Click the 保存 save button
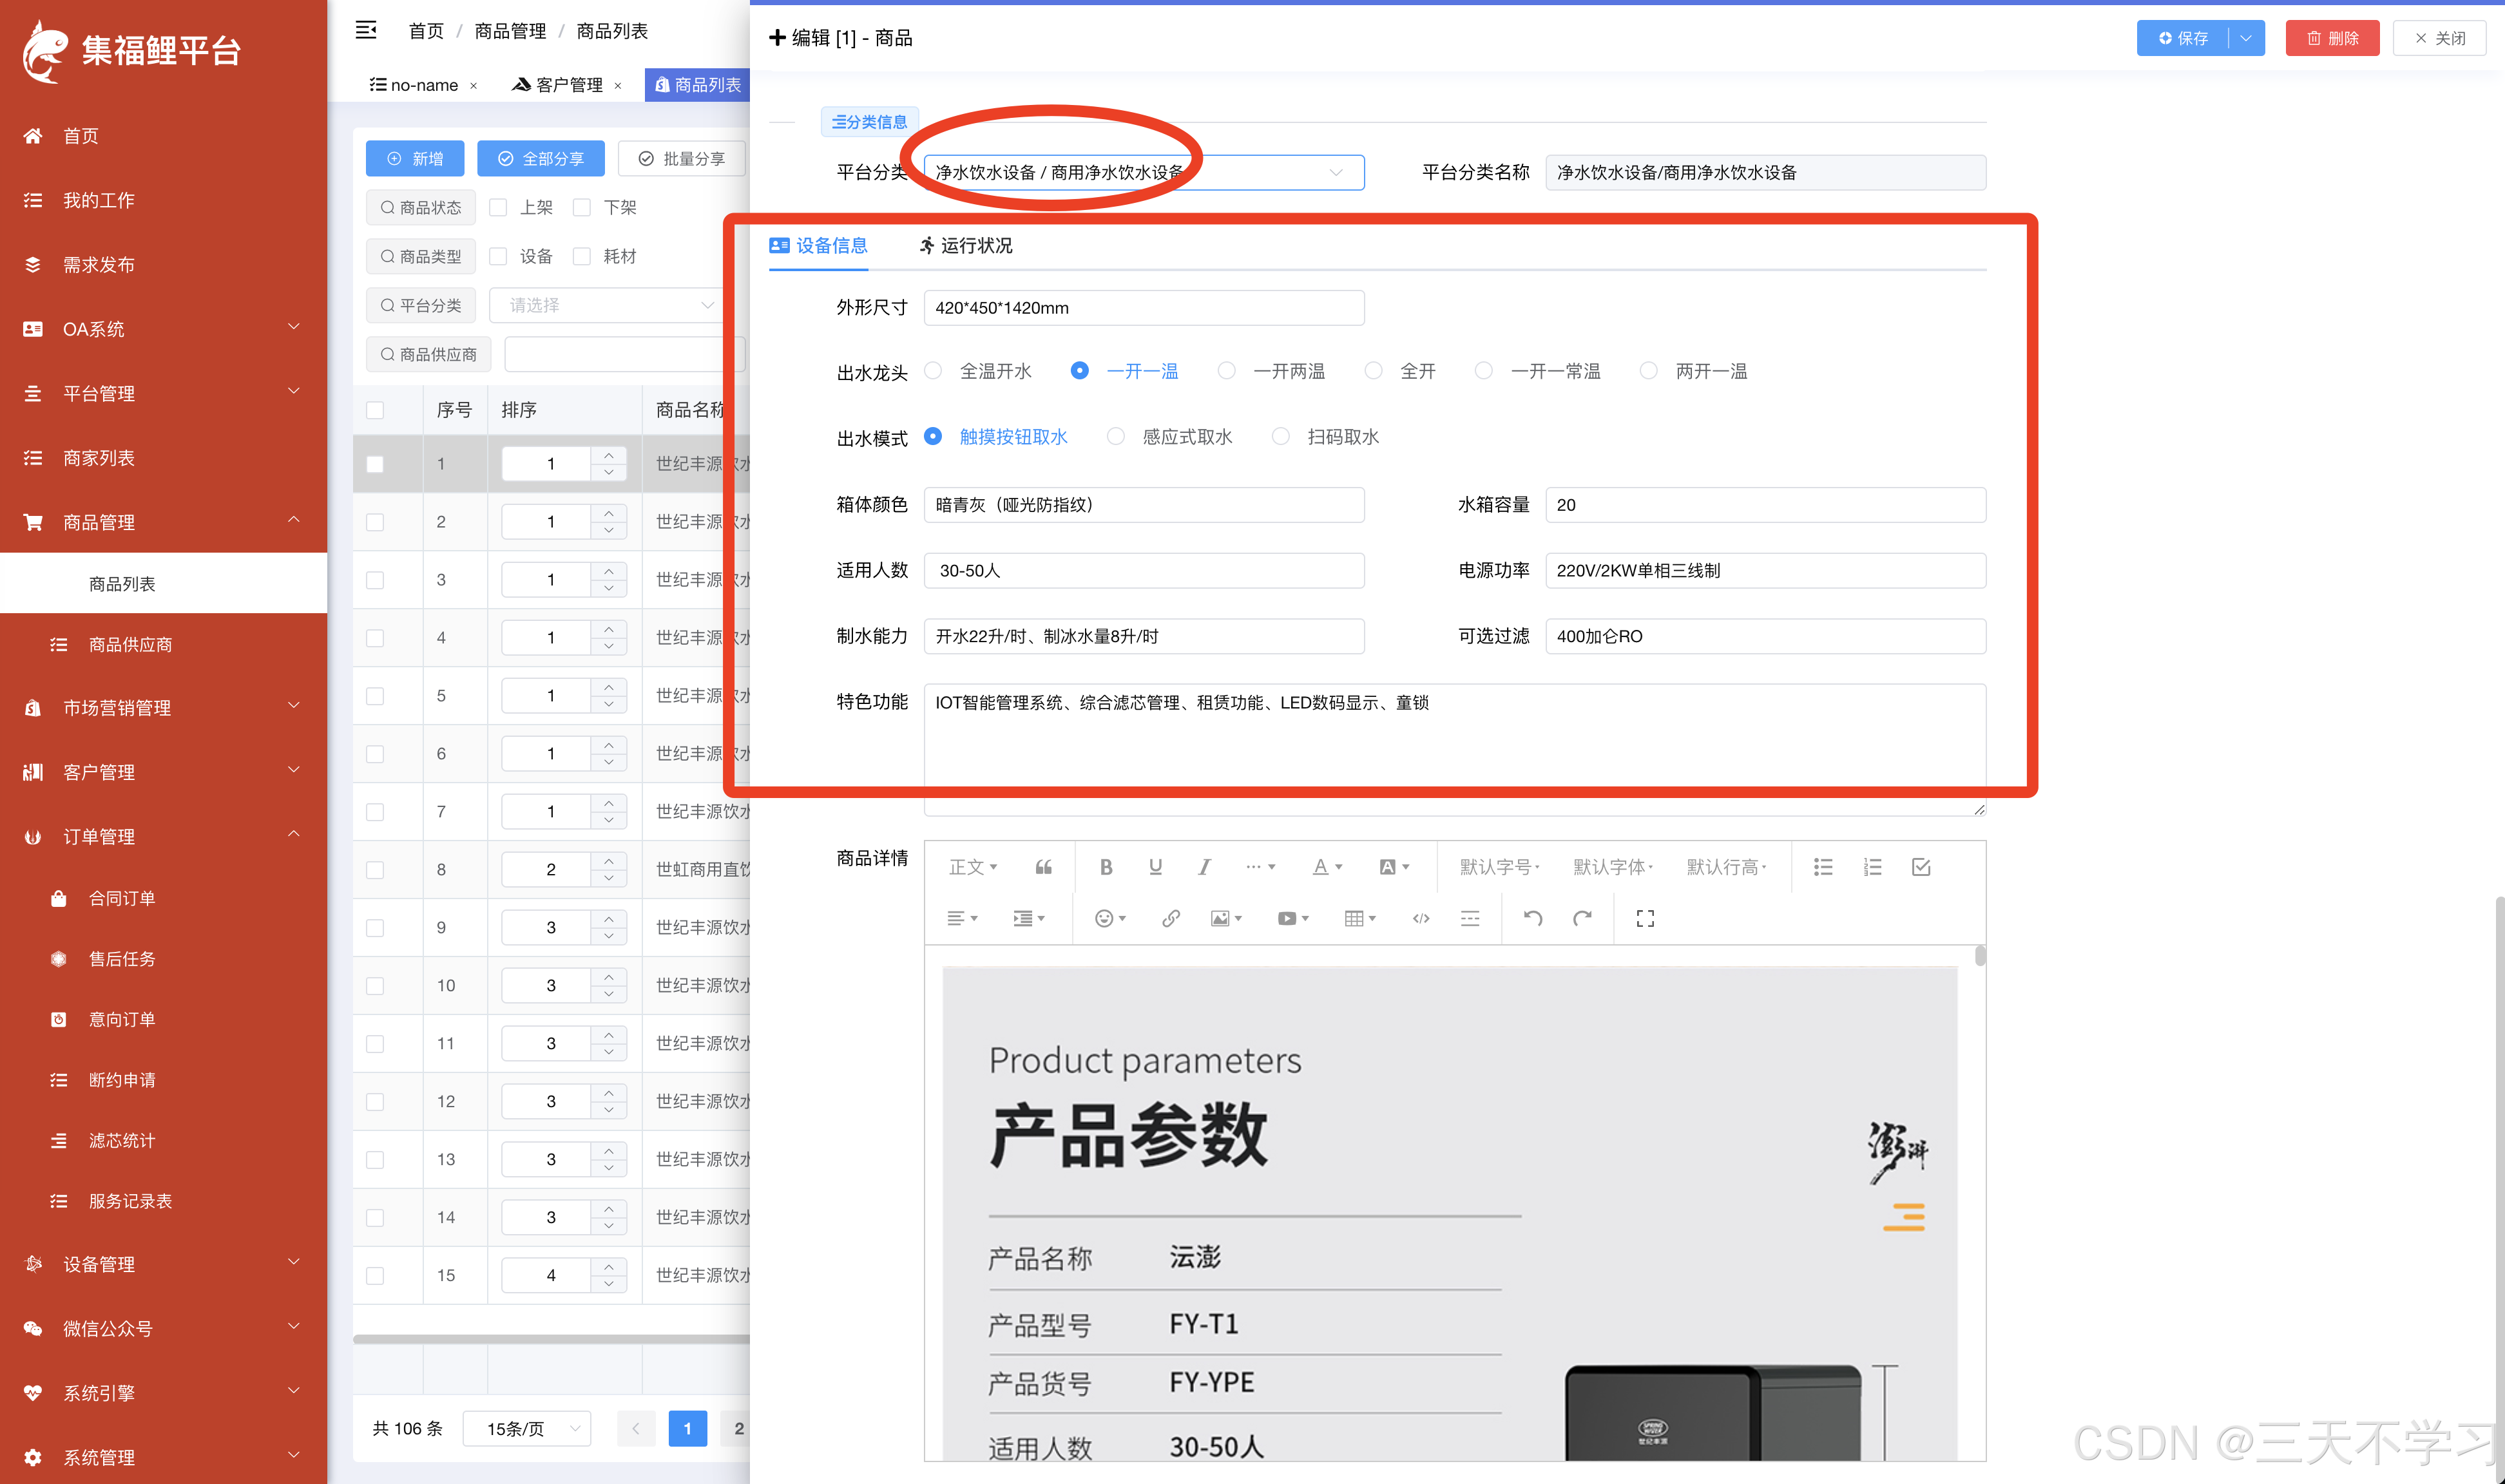The width and height of the screenshot is (2505, 1484). (x=2184, y=38)
